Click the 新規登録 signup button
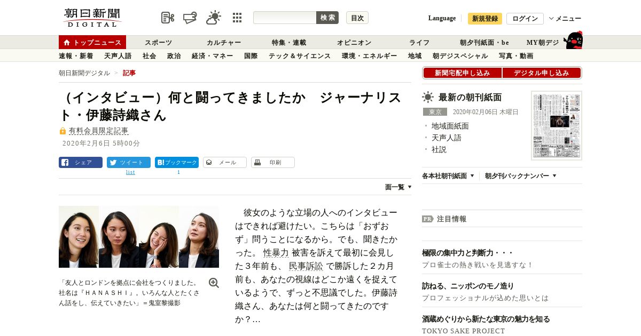Screen dimensions: 641x336 tap(485, 19)
